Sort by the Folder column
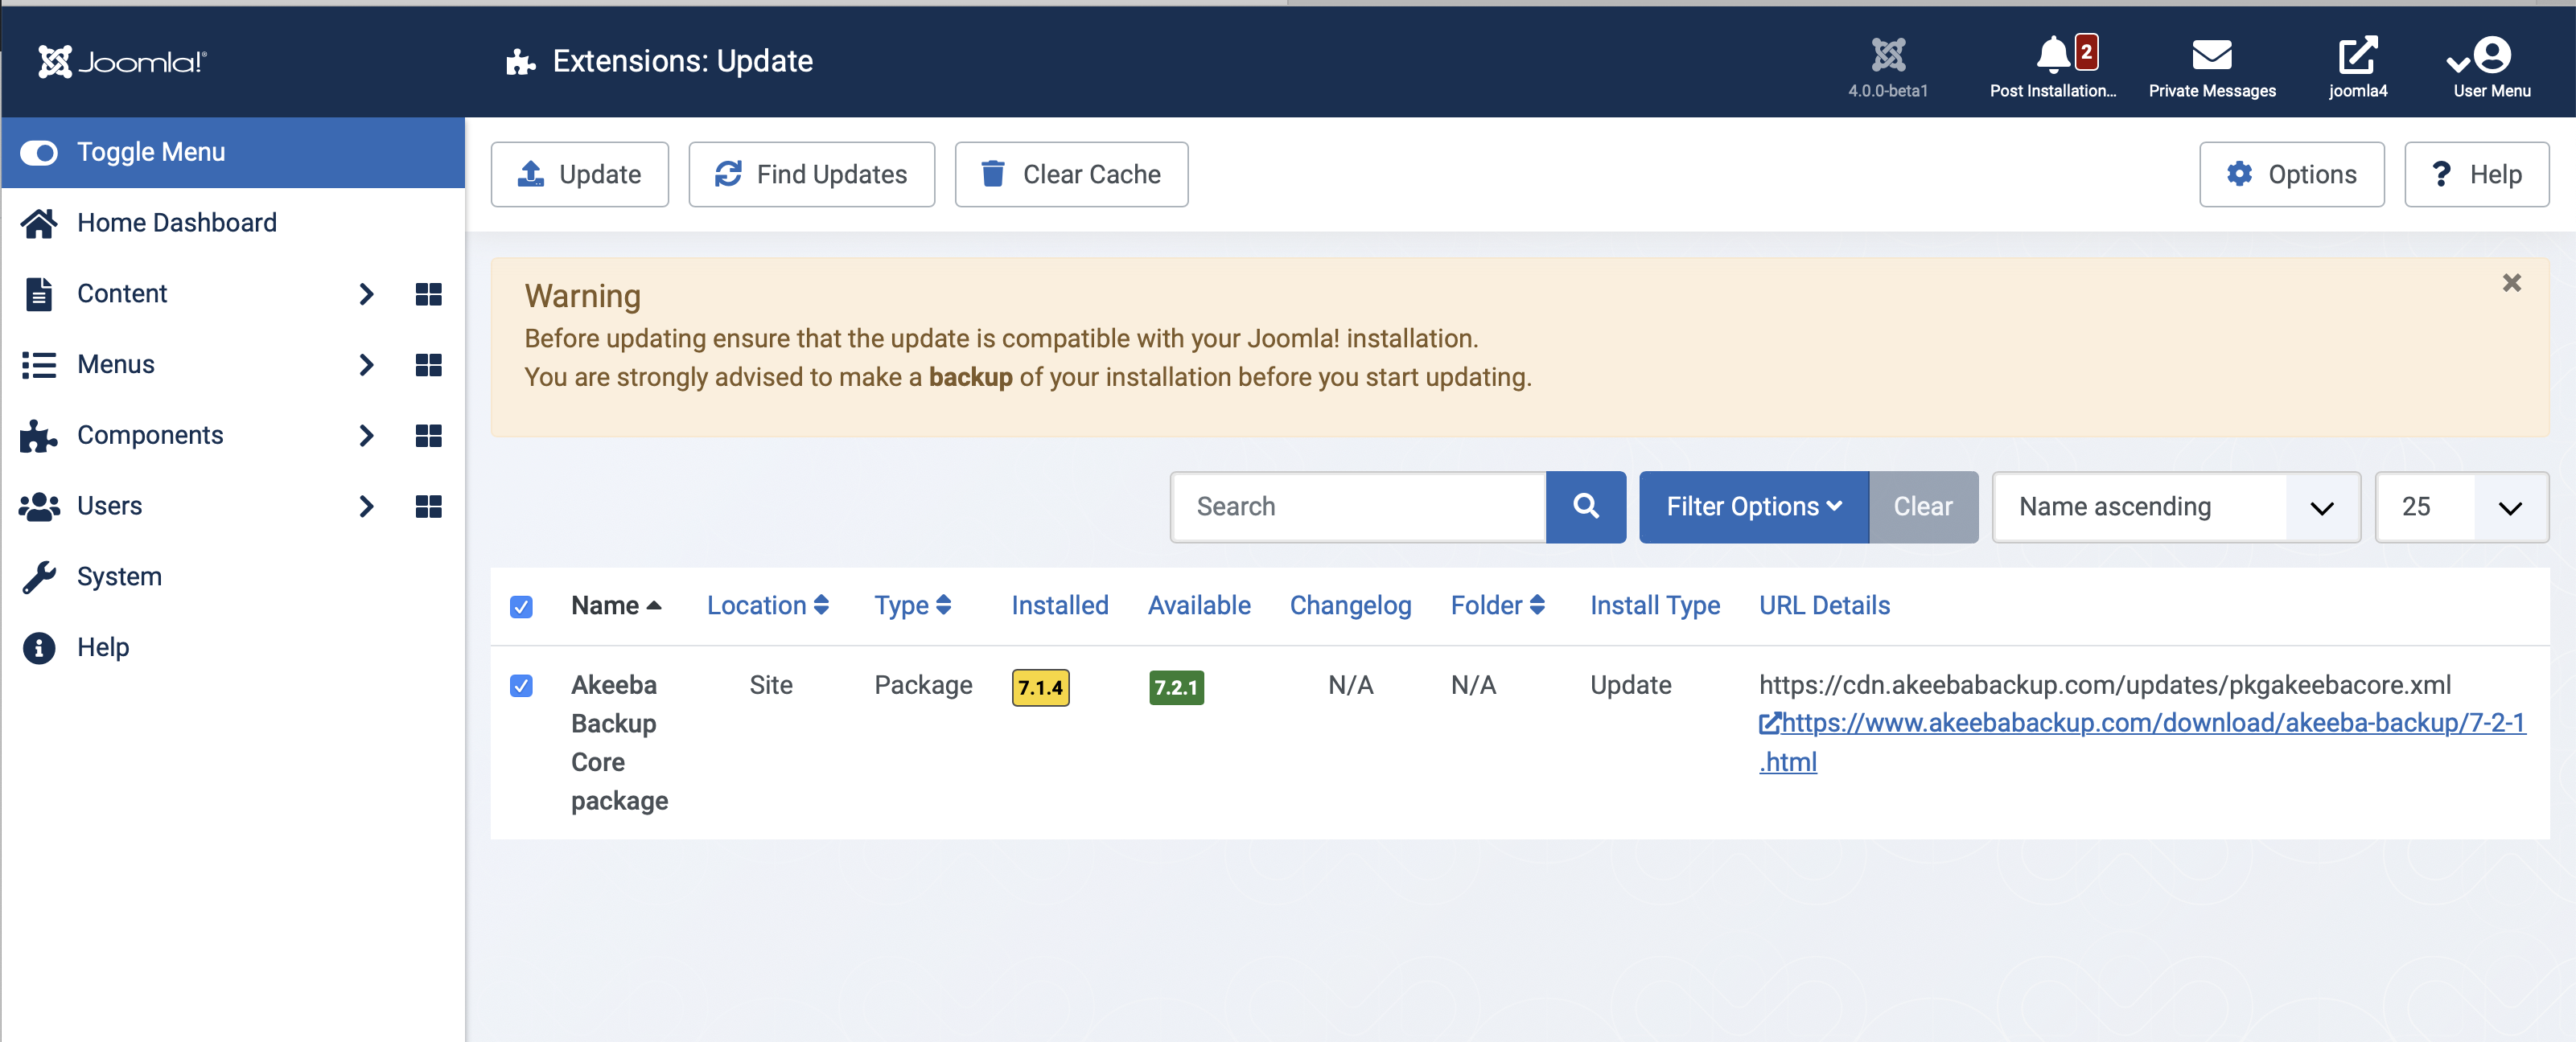Viewport: 2576px width, 1042px height. pyautogui.click(x=1498, y=605)
